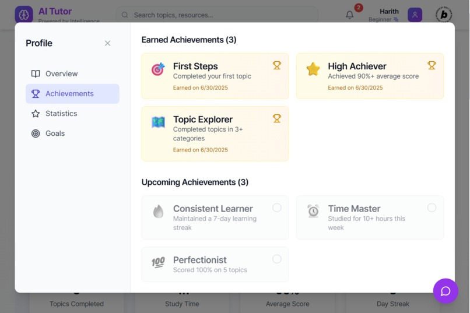Click the trophy on High Achiever card
The image size is (470, 313).
[x=432, y=65]
